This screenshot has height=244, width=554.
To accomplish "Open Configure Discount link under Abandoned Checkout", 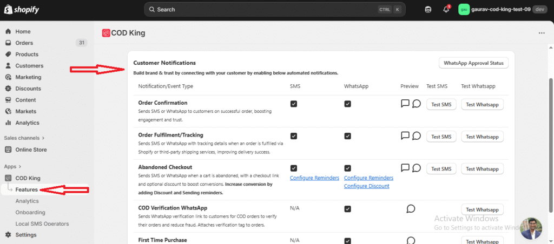I will [366, 186].
